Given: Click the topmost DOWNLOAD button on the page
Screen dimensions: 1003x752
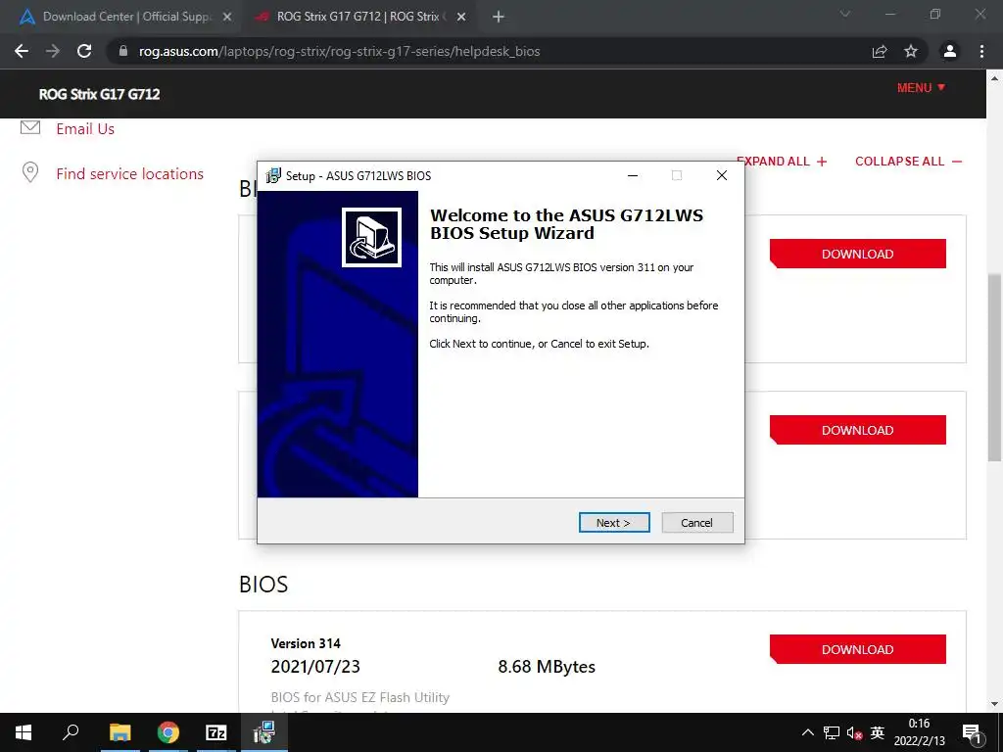Looking at the screenshot, I should click(x=857, y=254).
